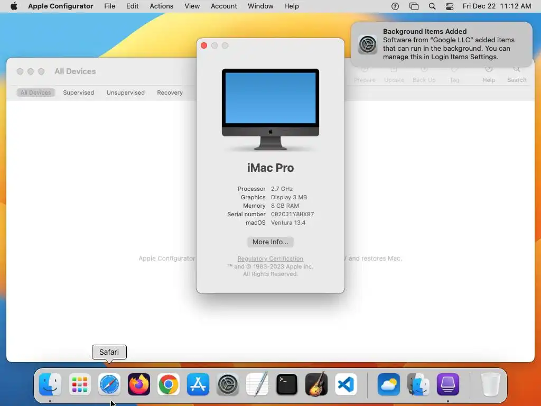Open Spotlight search in menu bar

pos(432,6)
